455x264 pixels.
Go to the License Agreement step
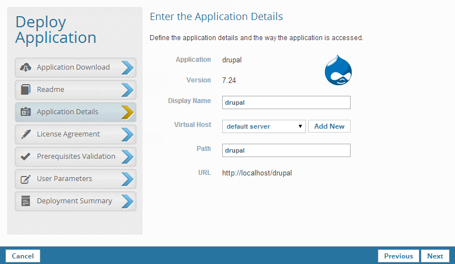tap(68, 134)
